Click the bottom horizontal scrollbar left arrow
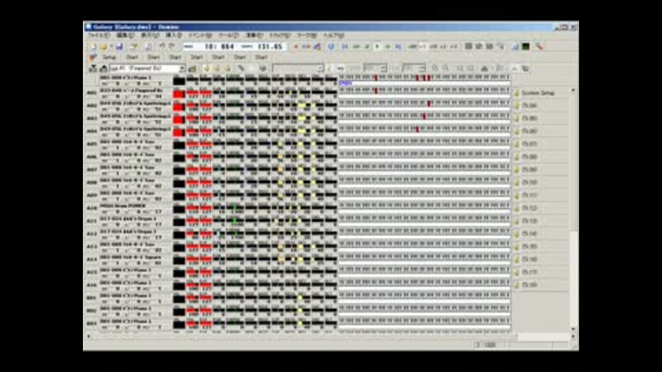The width and height of the screenshot is (662, 372). click(x=89, y=336)
